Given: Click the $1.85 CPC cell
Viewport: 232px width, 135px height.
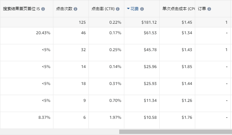Looking at the screenshot, I should point(177,69).
